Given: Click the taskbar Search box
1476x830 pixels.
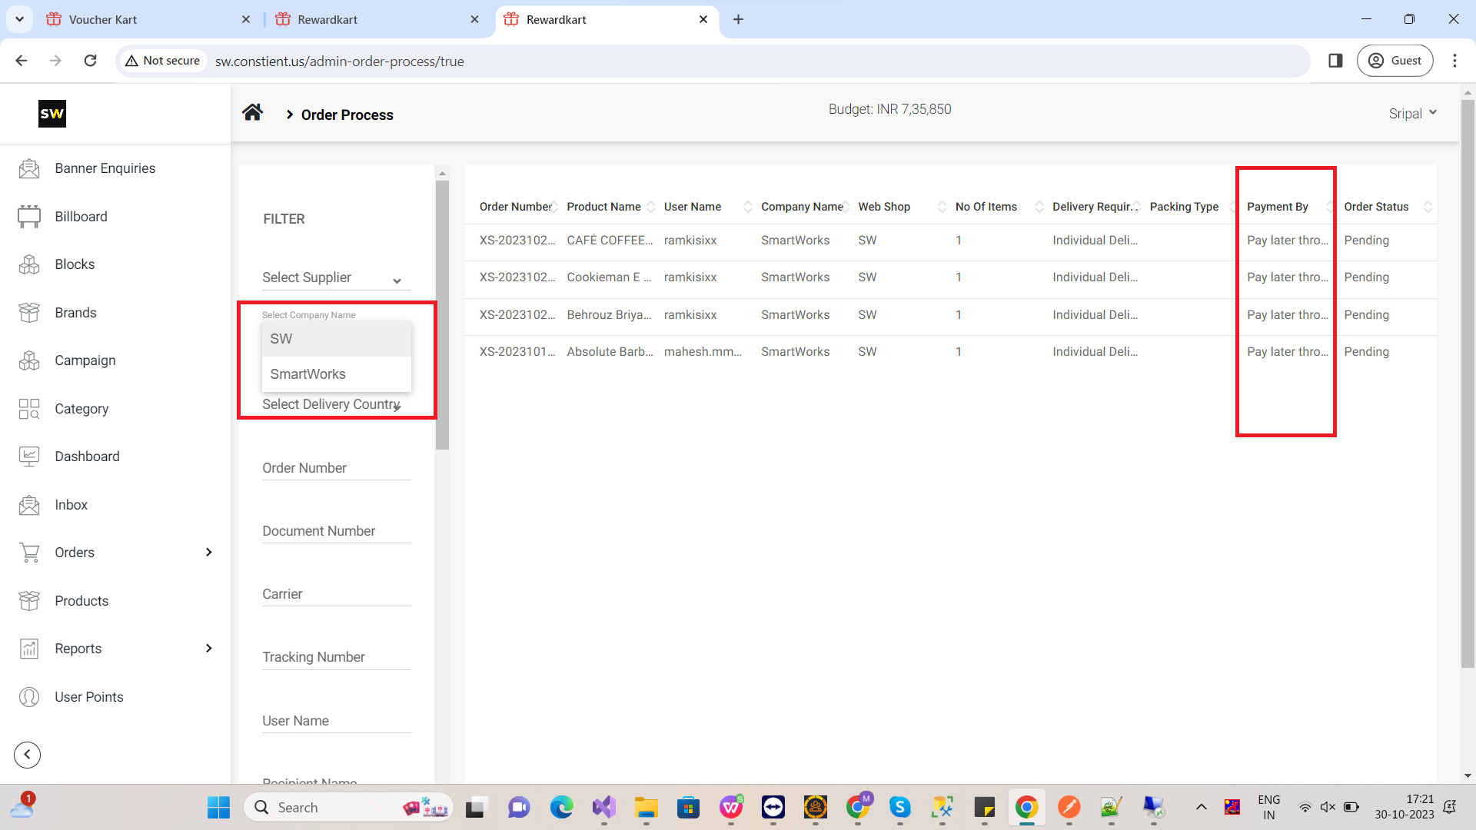Looking at the screenshot, I should coord(349,807).
